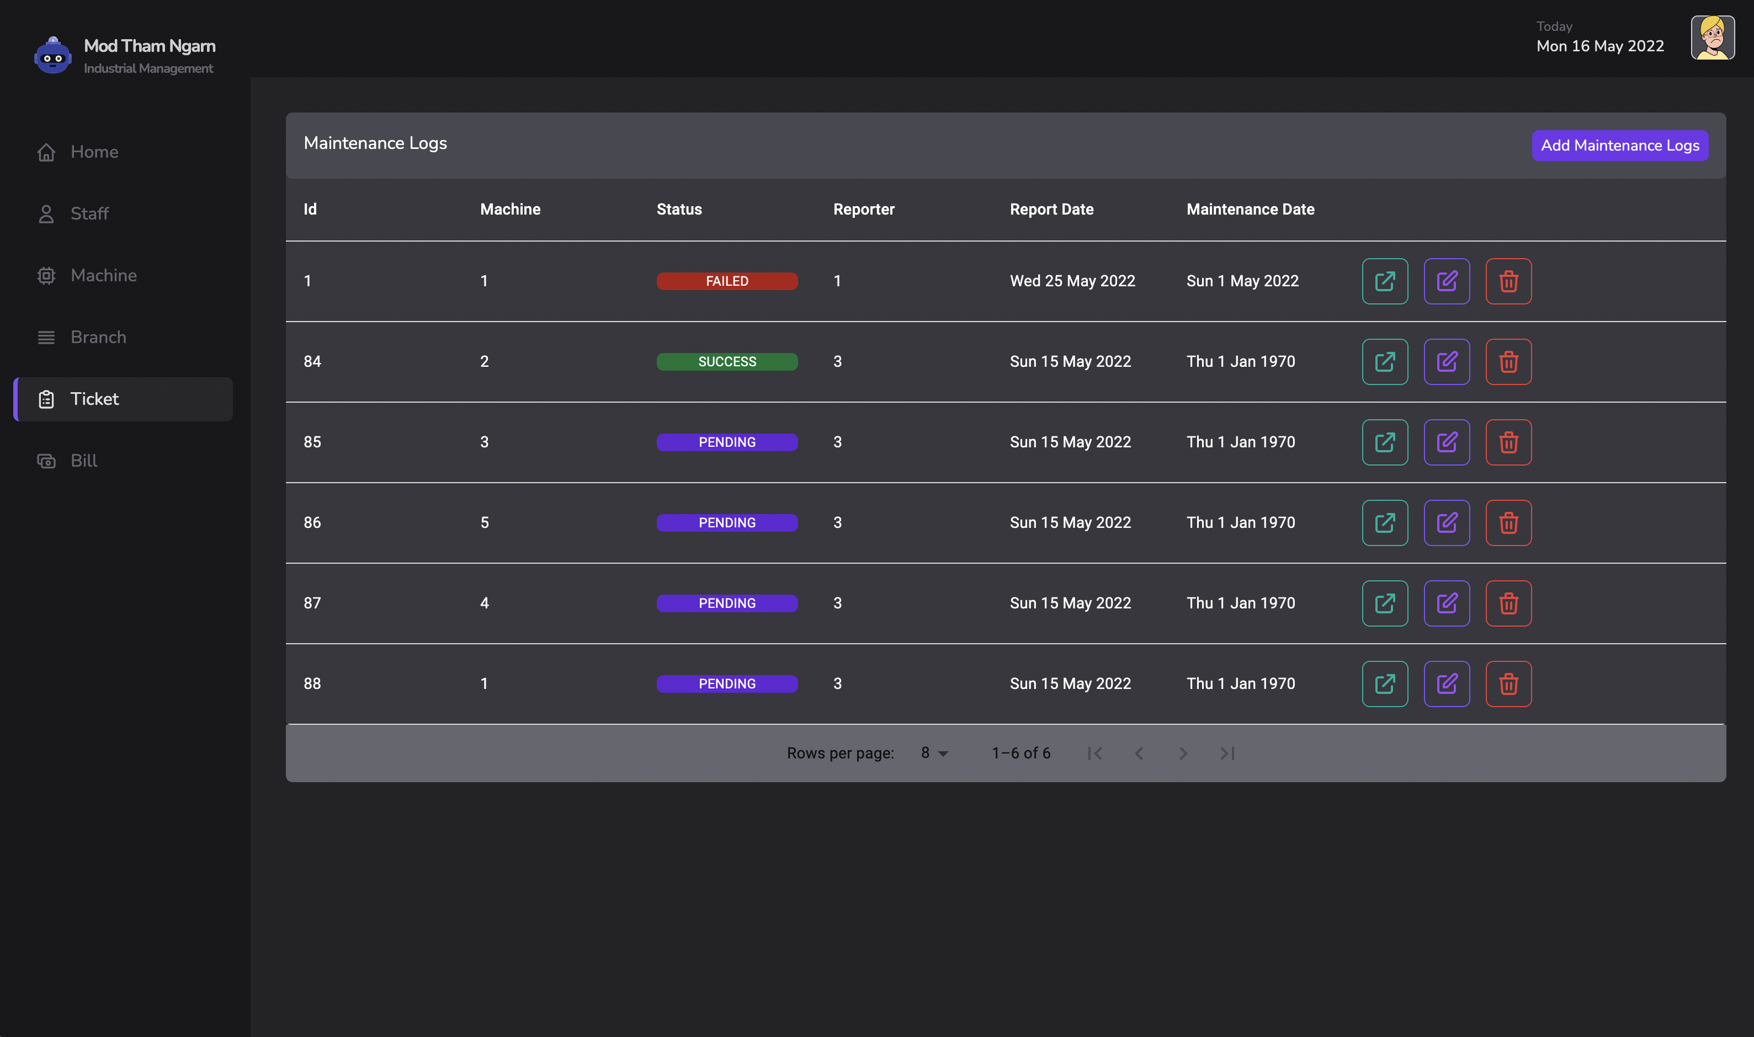Go to the first page of logs
This screenshot has width=1754, height=1037.
click(1095, 753)
